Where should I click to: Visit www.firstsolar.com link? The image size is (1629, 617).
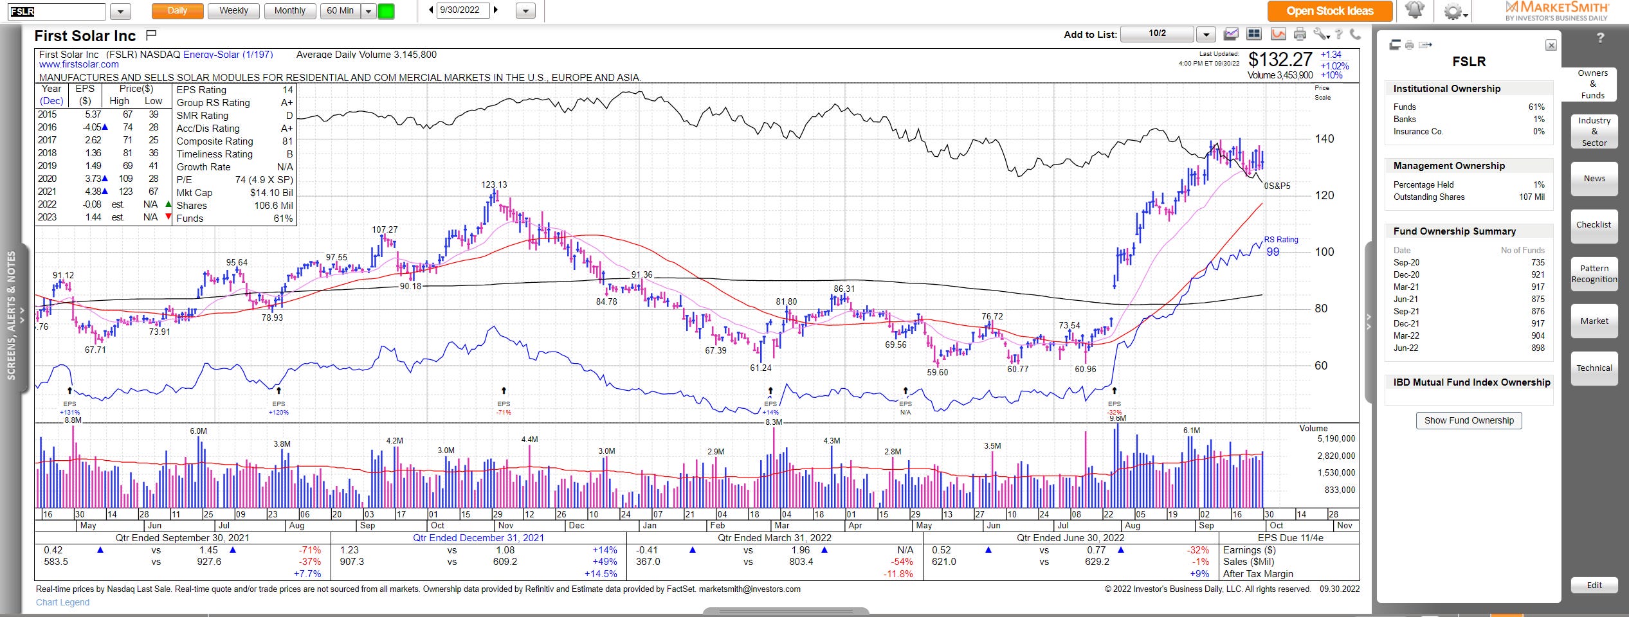pos(79,64)
